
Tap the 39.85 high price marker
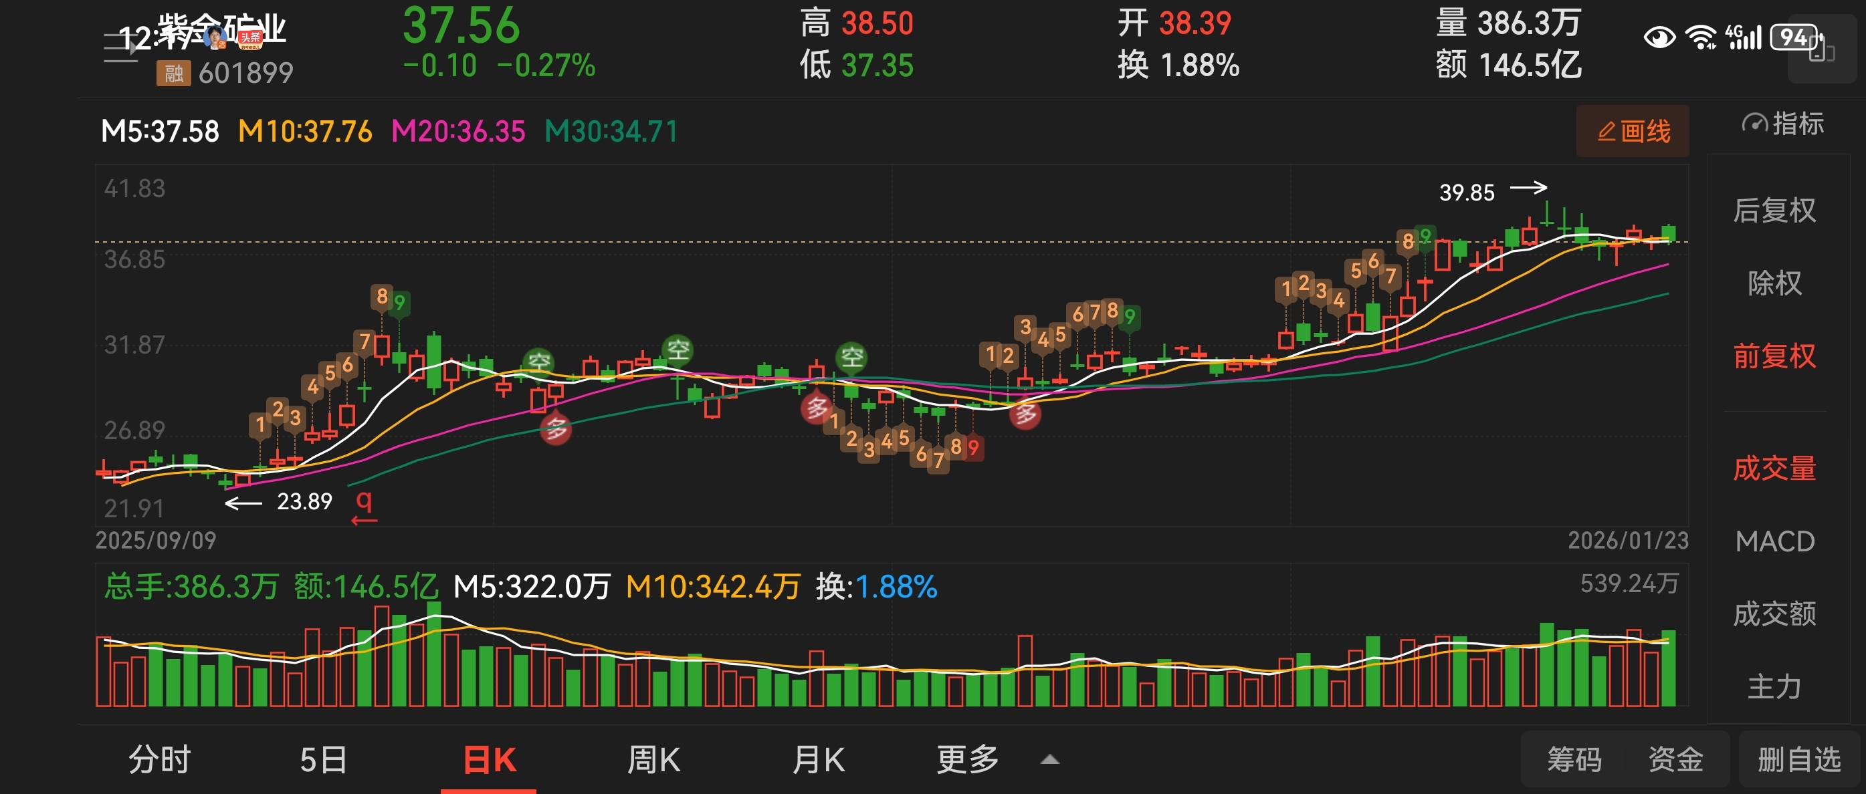tap(1466, 192)
